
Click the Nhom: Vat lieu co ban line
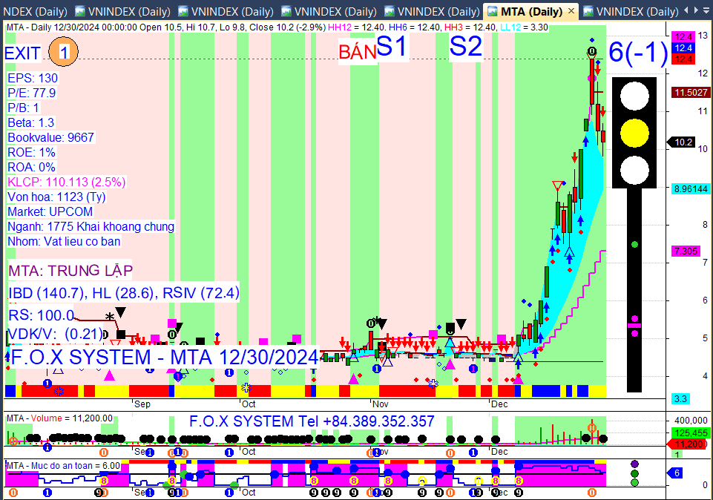coord(64,241)
